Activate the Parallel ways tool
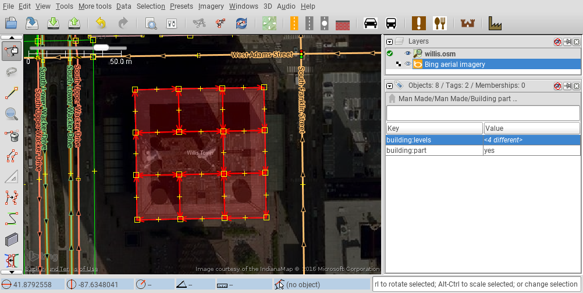The height and width of the screenshot is (293, 583). (x=12, y=156)
